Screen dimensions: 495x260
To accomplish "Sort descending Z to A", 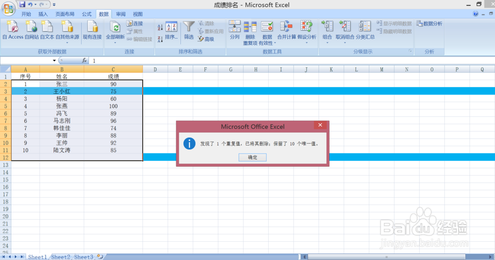I will [160, 39].
